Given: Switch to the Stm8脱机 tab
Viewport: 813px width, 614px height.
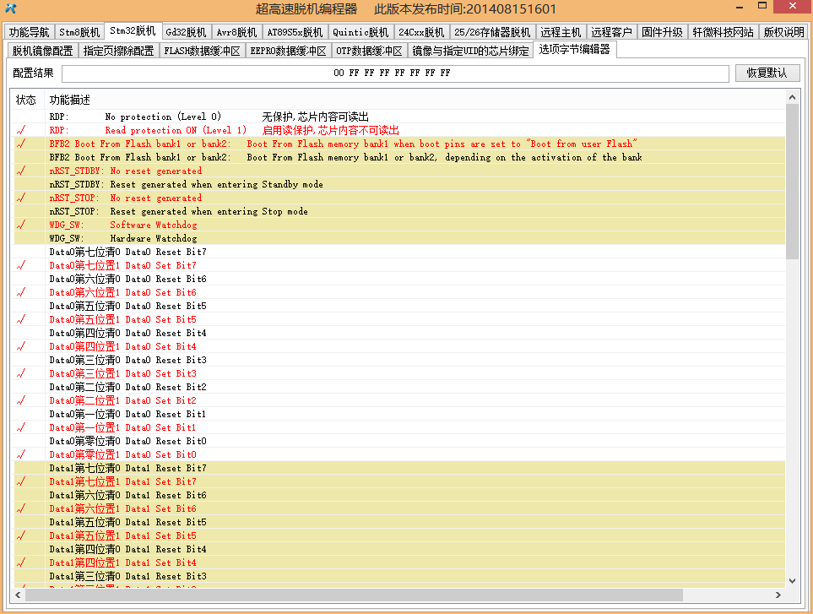Looking at the screenshot, I should coord(79,32).
